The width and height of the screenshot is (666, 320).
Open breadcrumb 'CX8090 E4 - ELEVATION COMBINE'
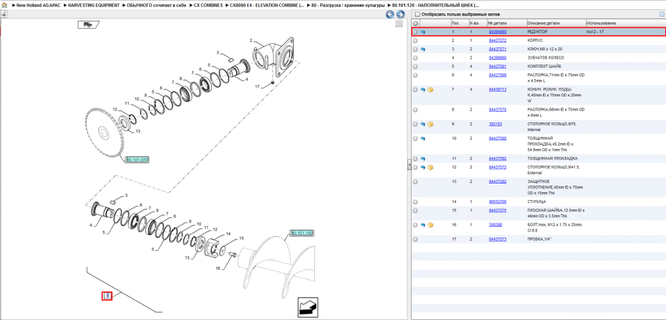[x=267, y=5]
